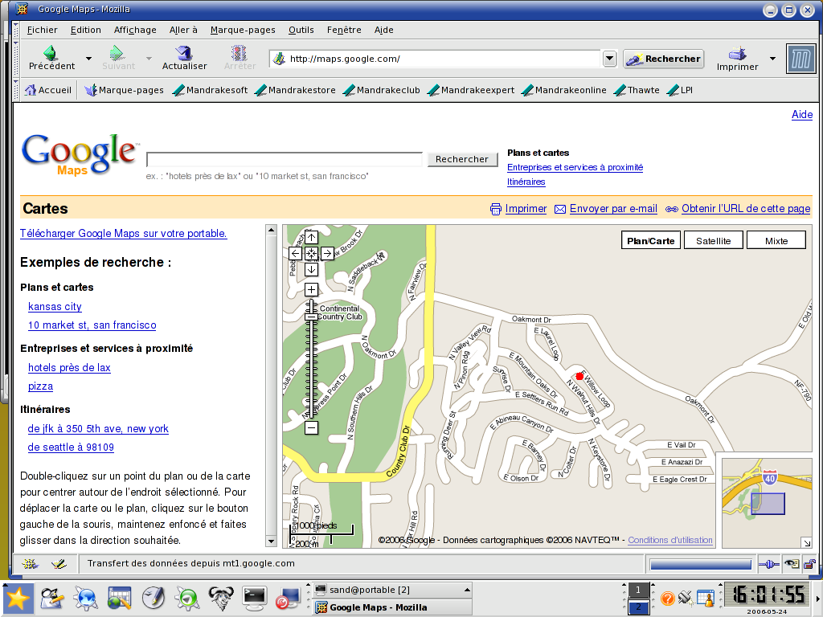Switch the map to Plan/Carte view
The width and height of the screenshot is (823, 617).
click(651, 241)
